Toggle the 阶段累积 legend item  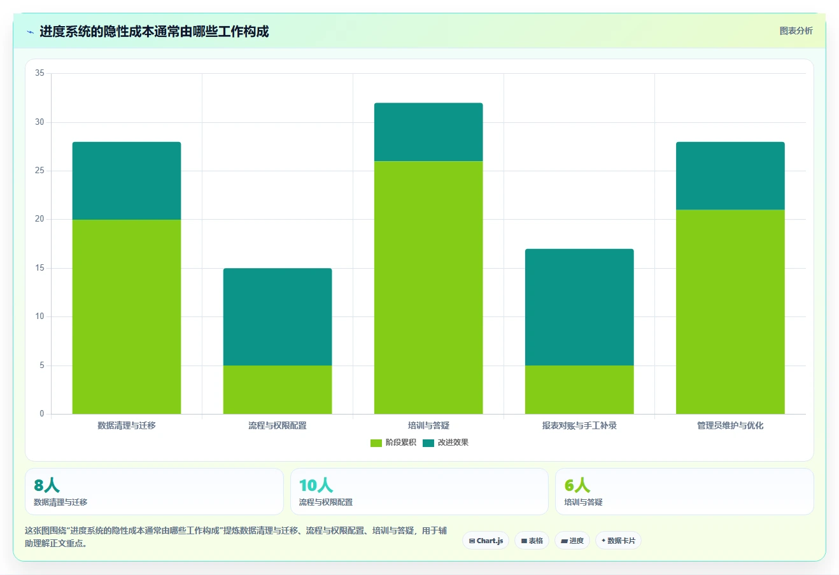click(x=393, y=443)
